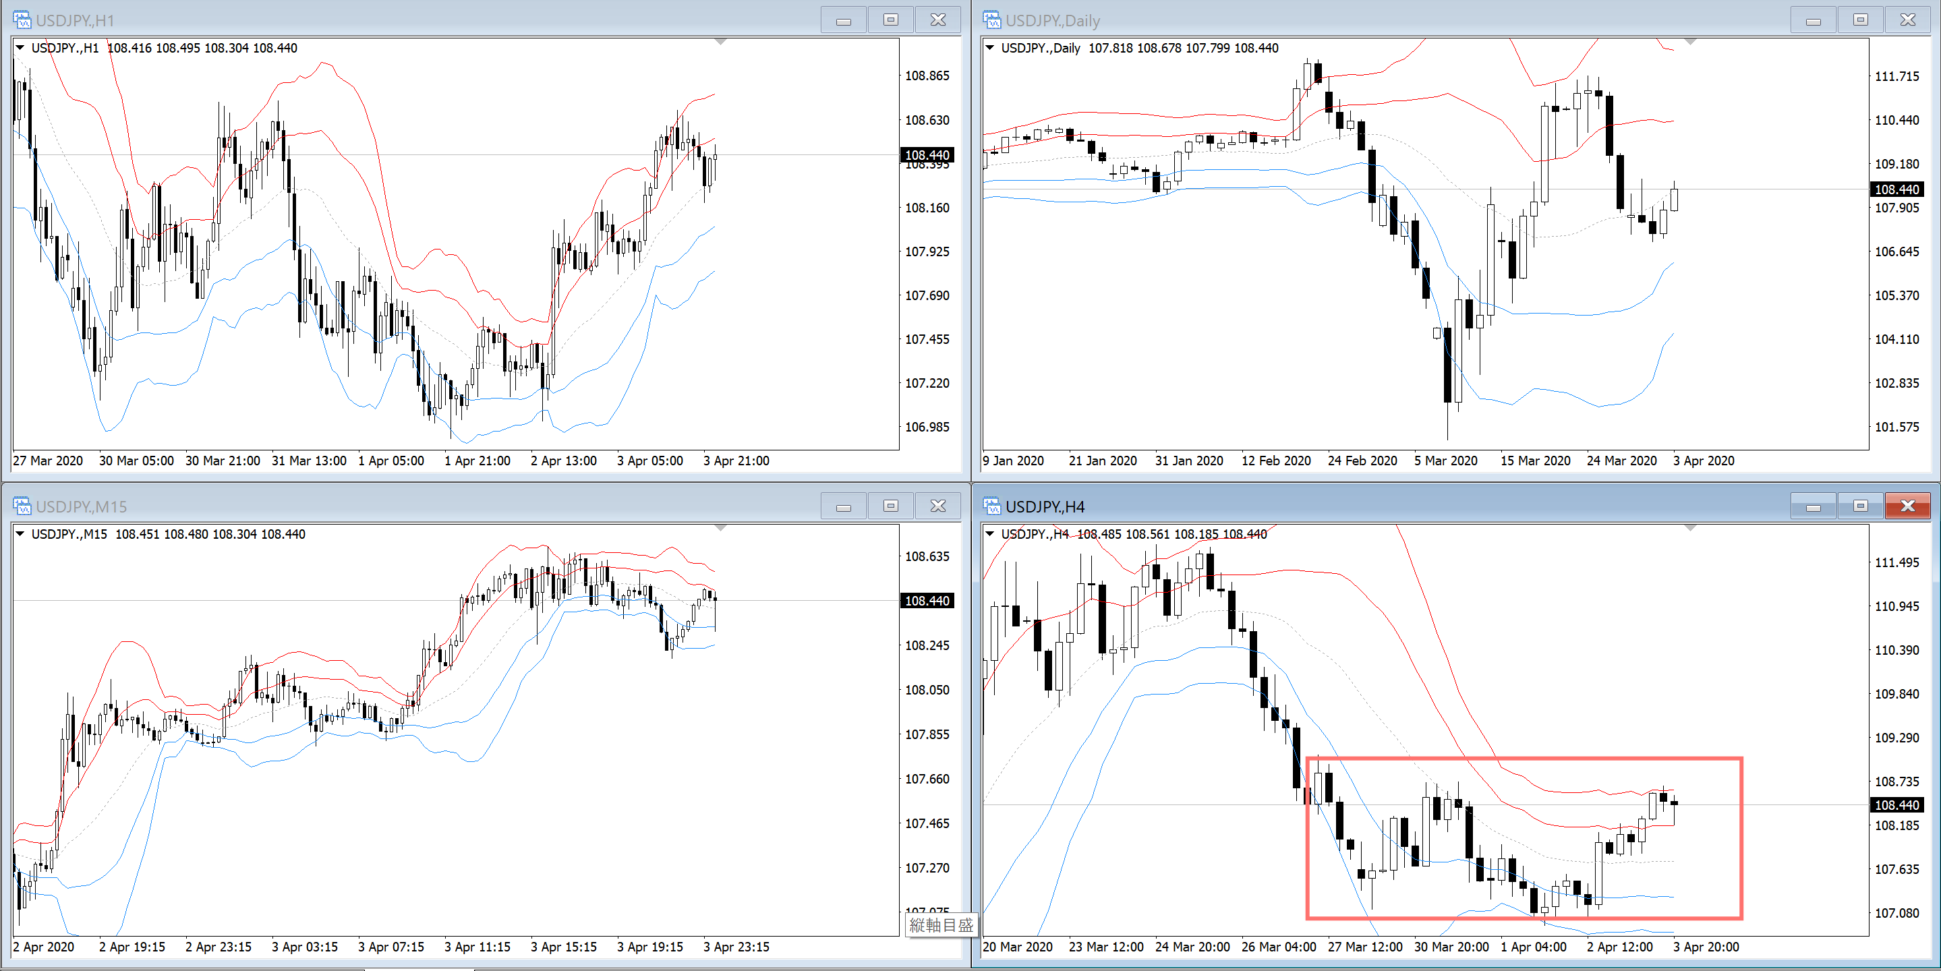Click the OHLC values in M15 chart header
Image resolution: width=1941 pixels, height=971 pixels.
click(x=210, y=533)
